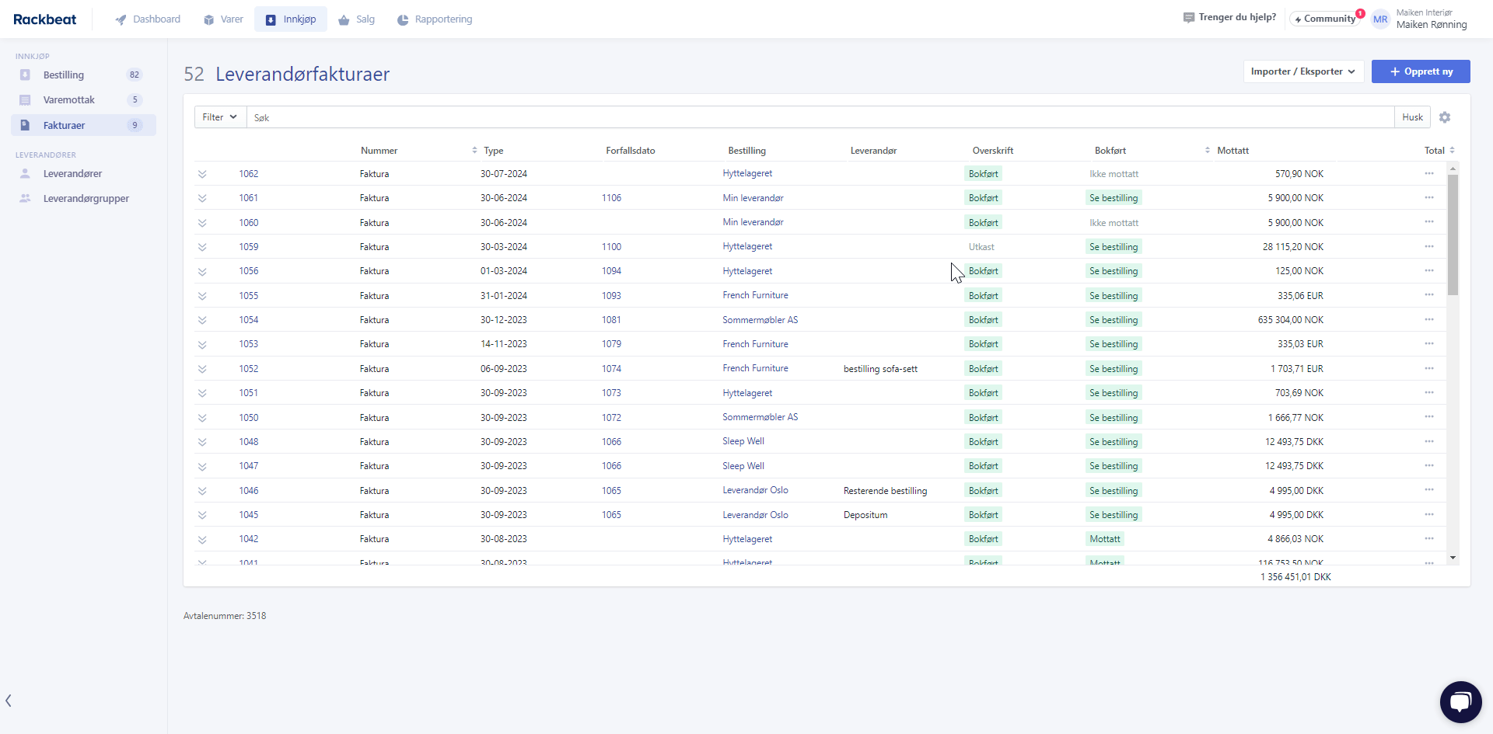Open the Filter dropdown
Viewport: 1493px width, 734px height.
tap(219, 117)
